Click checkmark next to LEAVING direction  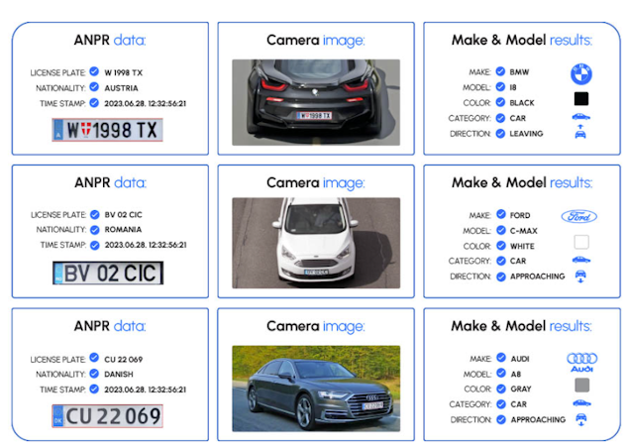[x=500, y=133]
